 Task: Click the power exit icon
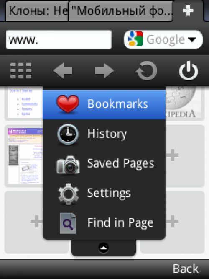click(x=189, y=71)
